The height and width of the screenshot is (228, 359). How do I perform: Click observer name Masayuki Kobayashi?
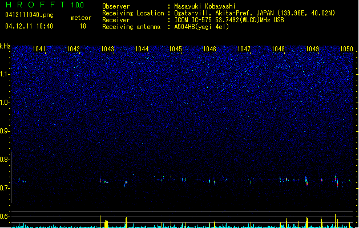(x=205, y=6)
